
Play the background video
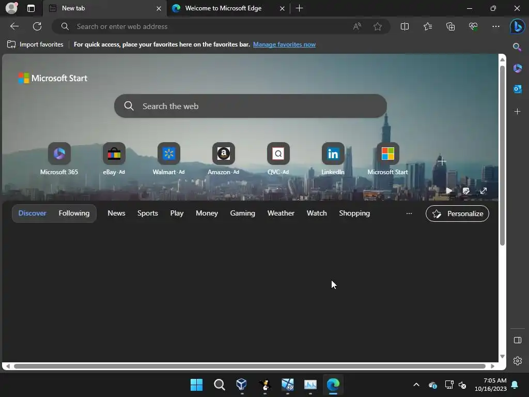(449, 191)
